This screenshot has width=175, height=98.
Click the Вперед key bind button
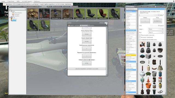click(145, 21)
